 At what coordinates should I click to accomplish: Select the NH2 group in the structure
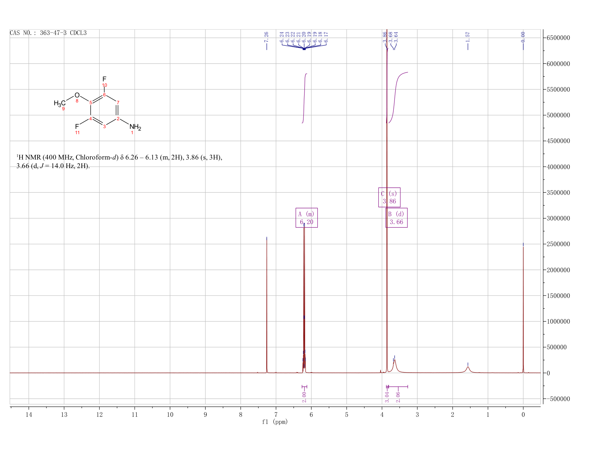coord(135,127)
